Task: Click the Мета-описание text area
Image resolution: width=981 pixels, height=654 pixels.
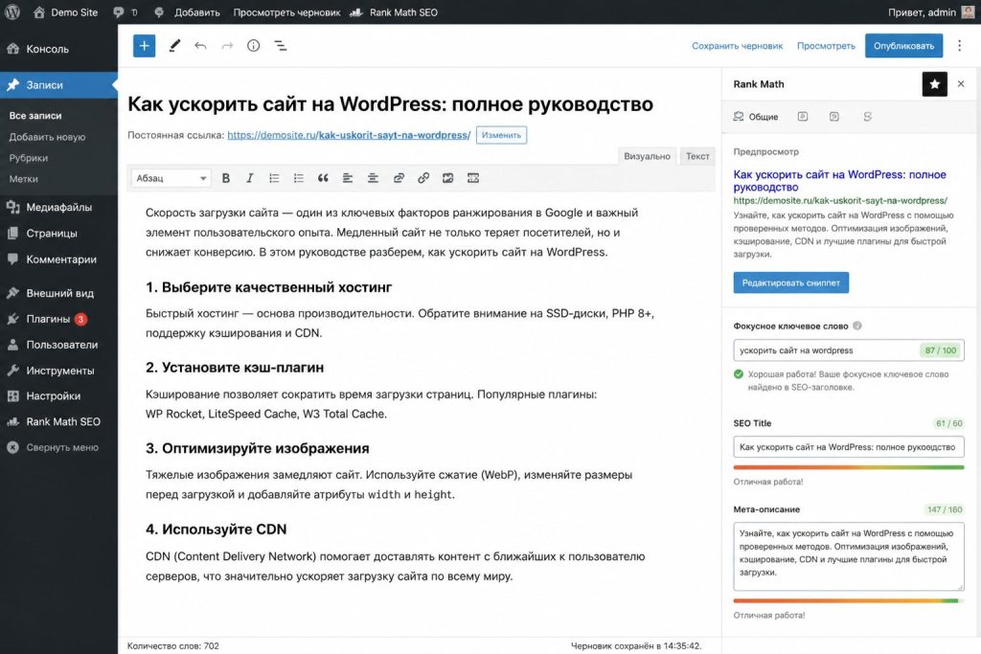Action: (x=849, y=556)
